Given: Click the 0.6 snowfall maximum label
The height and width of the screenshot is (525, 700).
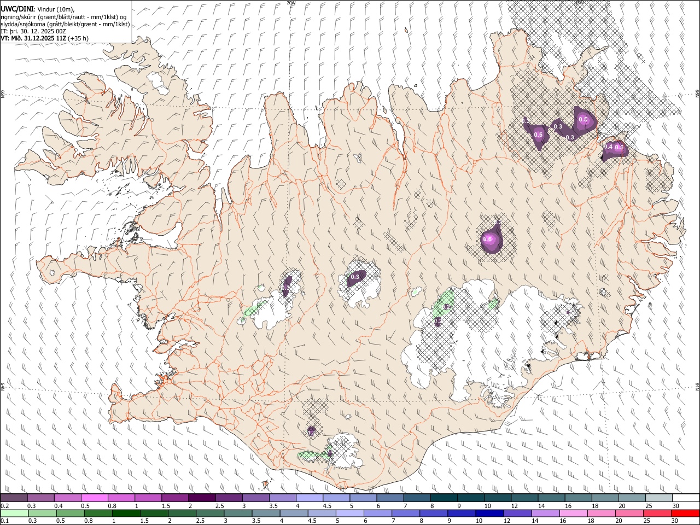Looking at the screenshot, I should coord(487,239).
